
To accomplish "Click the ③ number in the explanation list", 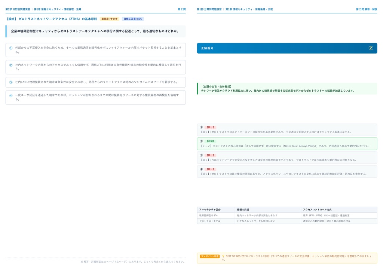I will pos(201,155).
